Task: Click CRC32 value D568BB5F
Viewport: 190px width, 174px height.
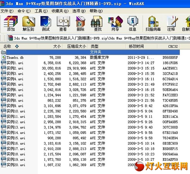Action: click(x=170, y=58)
